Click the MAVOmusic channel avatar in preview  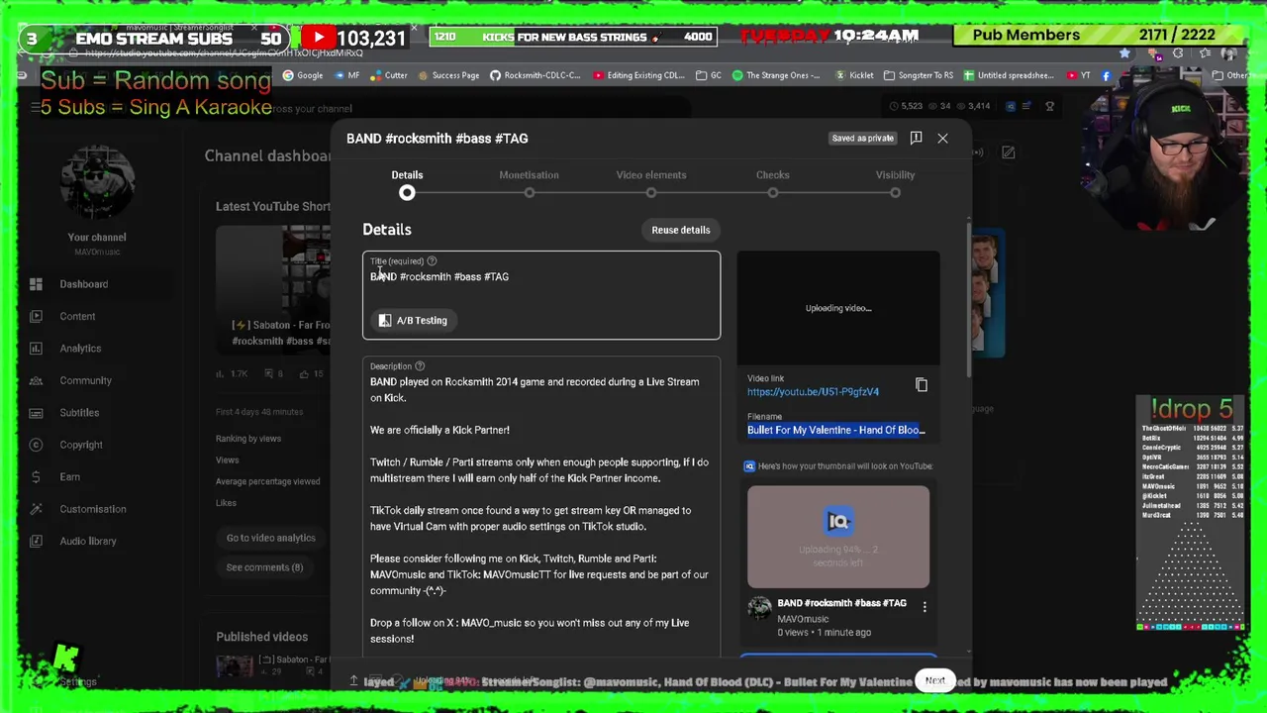click(x=759, y=609)
